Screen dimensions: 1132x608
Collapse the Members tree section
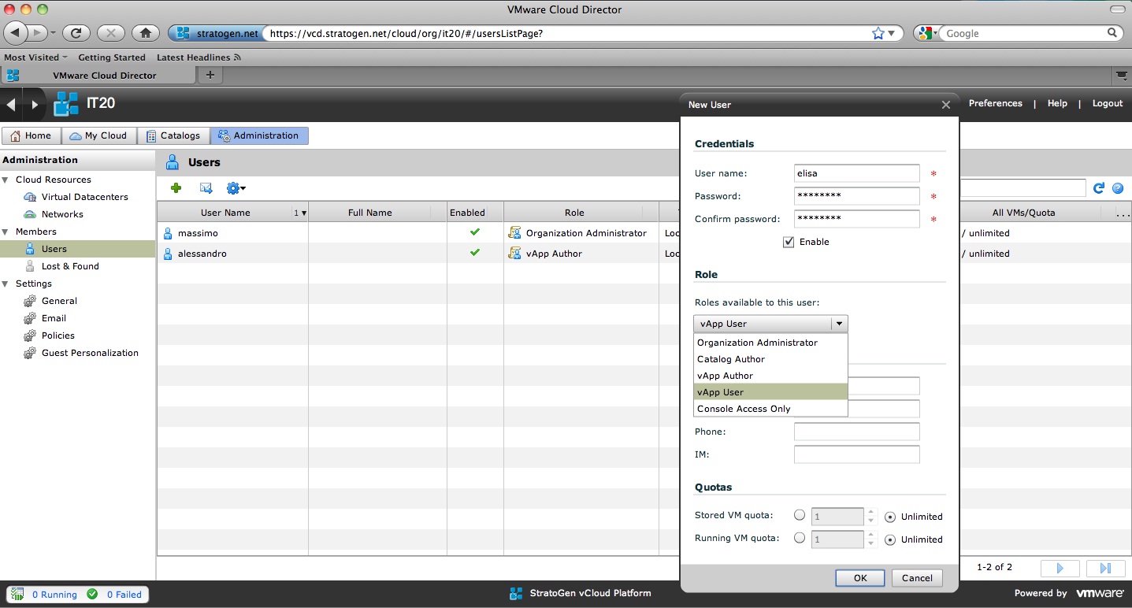point(6,232)
